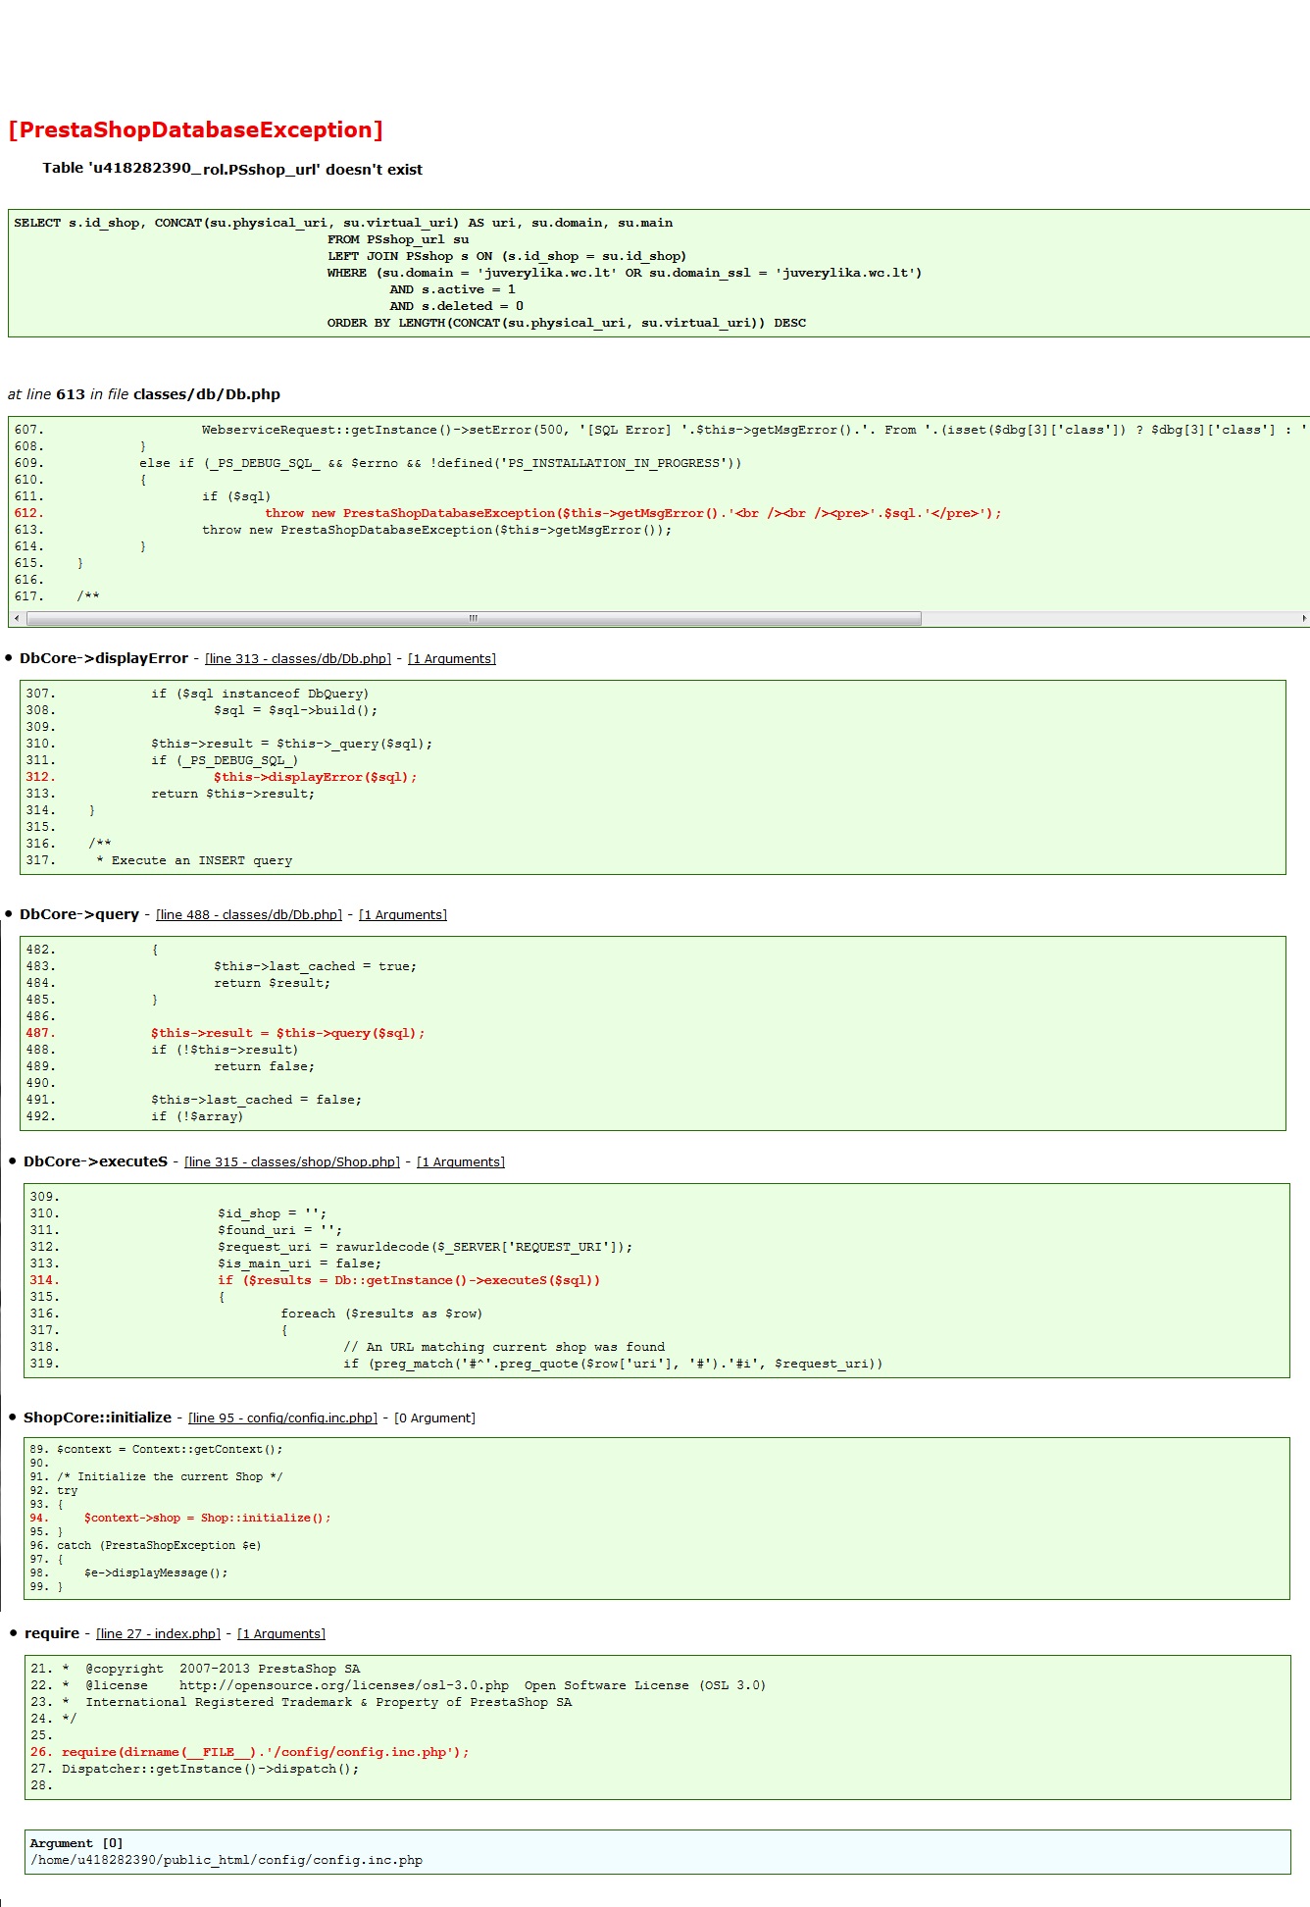Click line 491 '$this->last_cached = false;'

click(x=256, y=1100)
